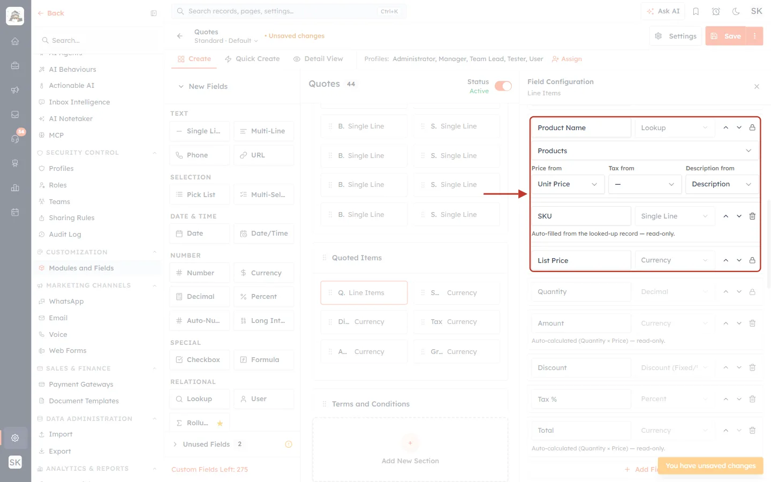
Task: Open SKU field type Single Line dropdown
Action: tap(675, 216)
